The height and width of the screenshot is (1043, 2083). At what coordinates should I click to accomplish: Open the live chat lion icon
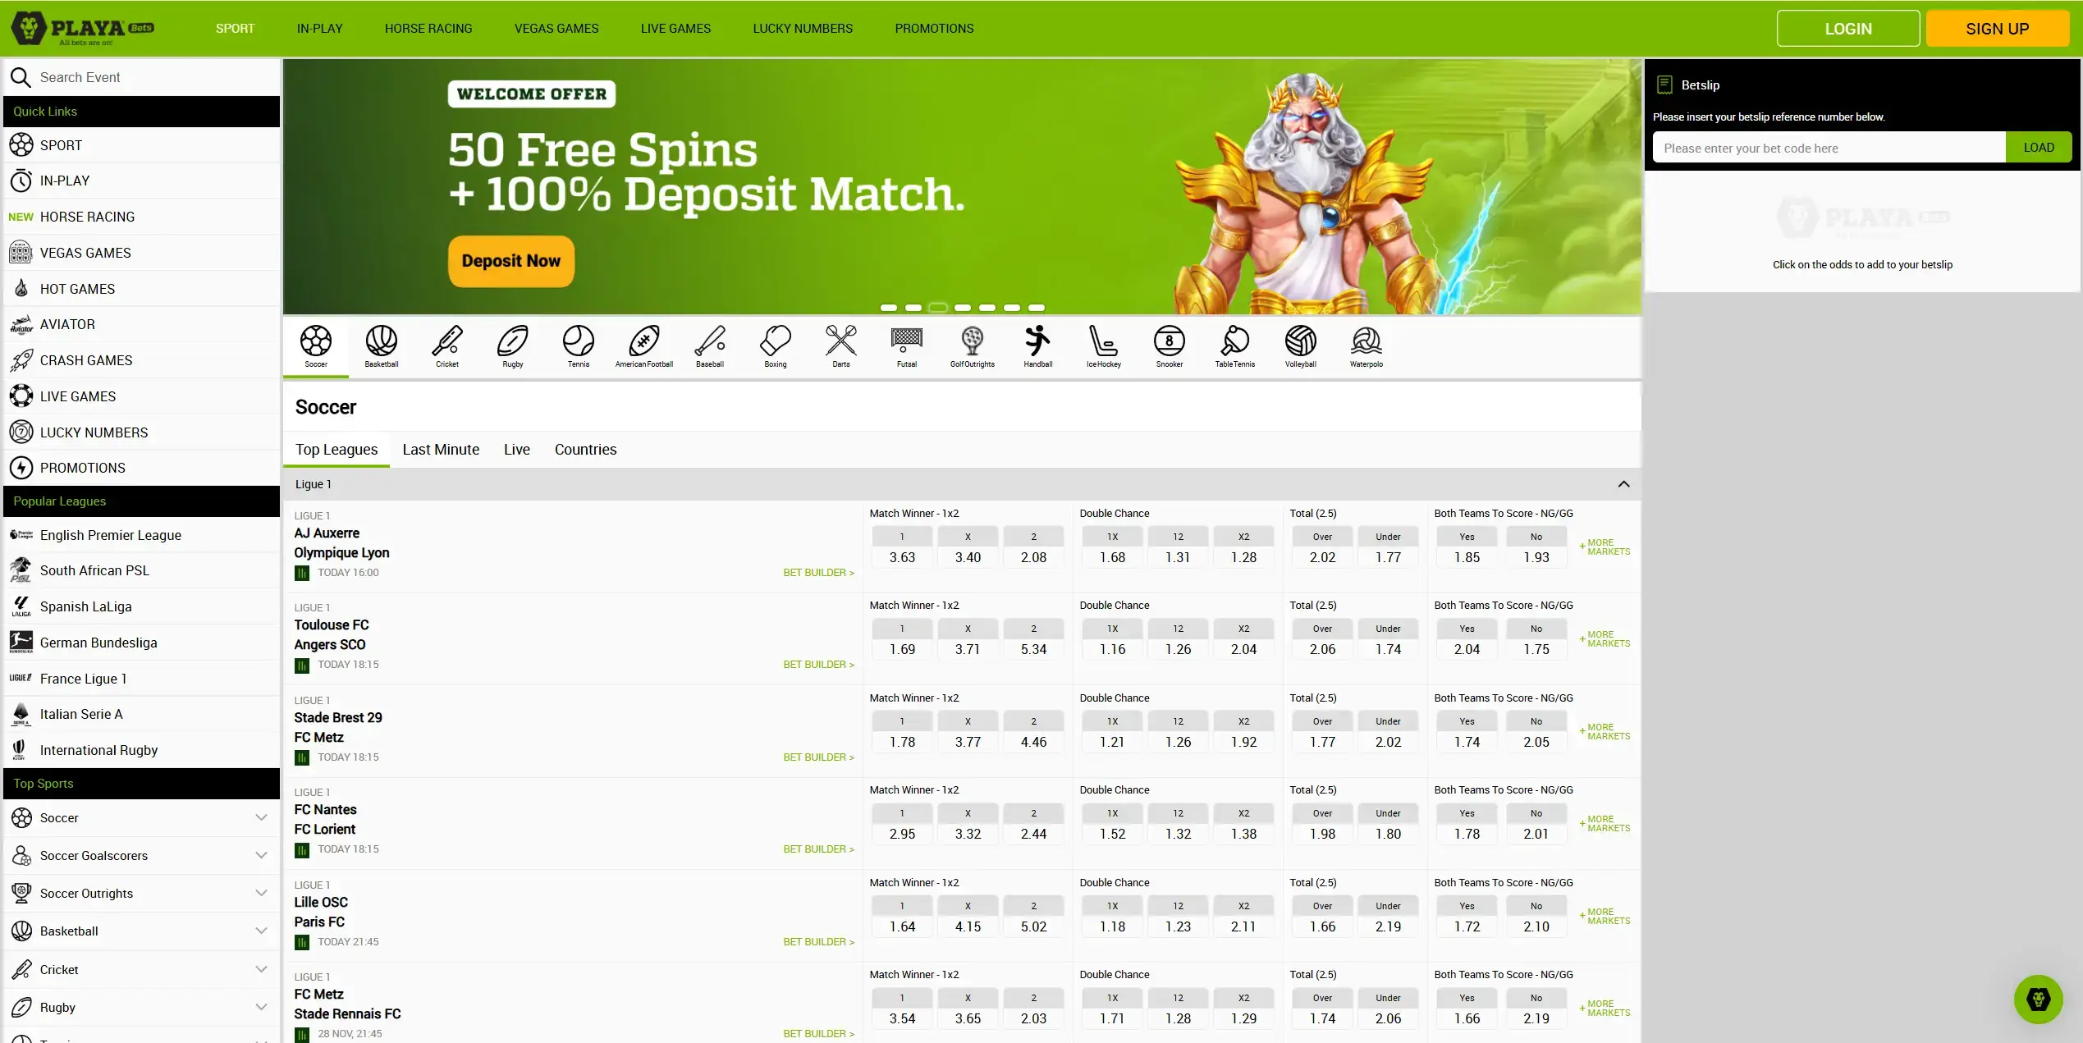click(2038, 999)
